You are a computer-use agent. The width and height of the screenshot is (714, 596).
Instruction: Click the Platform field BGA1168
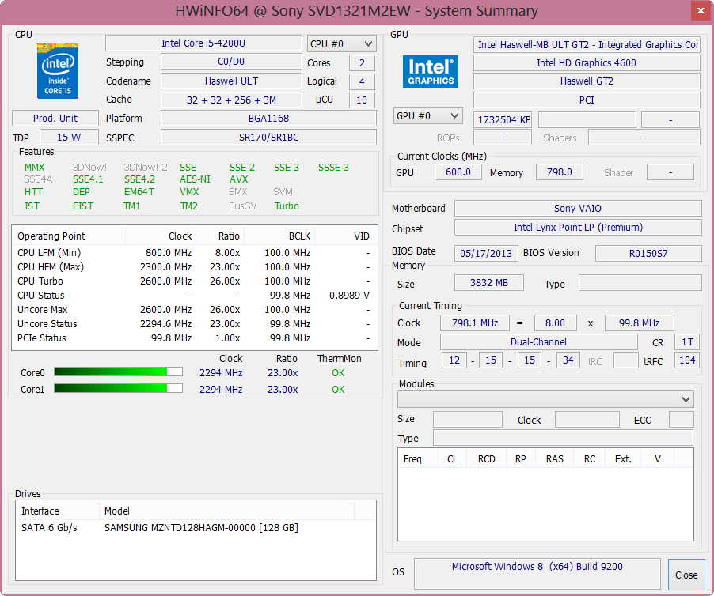[x=268, y=119]
